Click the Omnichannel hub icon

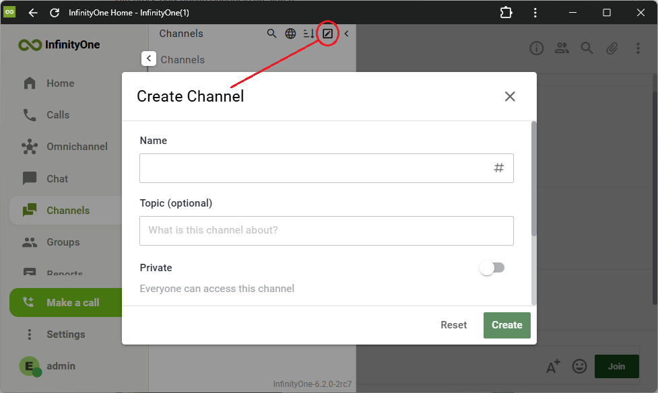click(30, 147)
